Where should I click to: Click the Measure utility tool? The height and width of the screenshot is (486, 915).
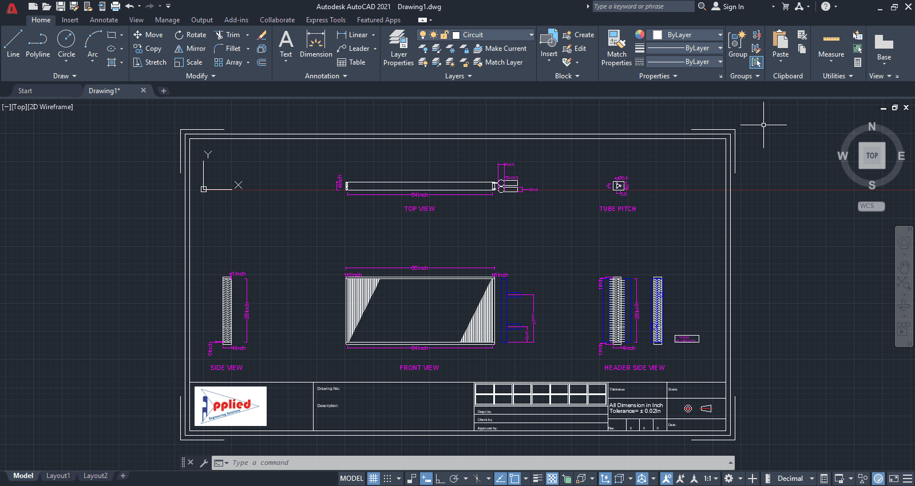(x=831, y=44)
